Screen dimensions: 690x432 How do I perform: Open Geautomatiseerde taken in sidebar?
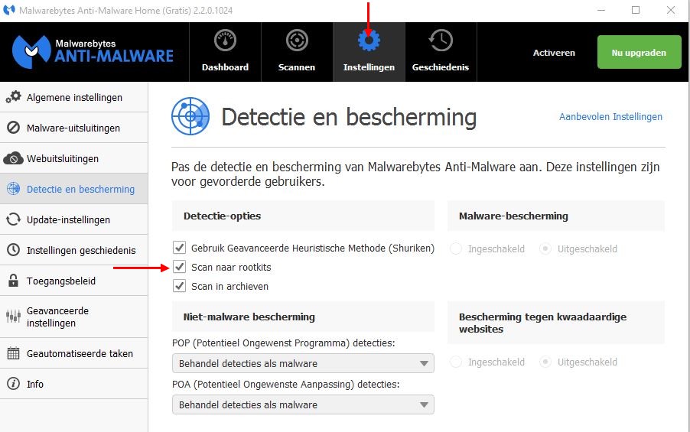point(74,353)
